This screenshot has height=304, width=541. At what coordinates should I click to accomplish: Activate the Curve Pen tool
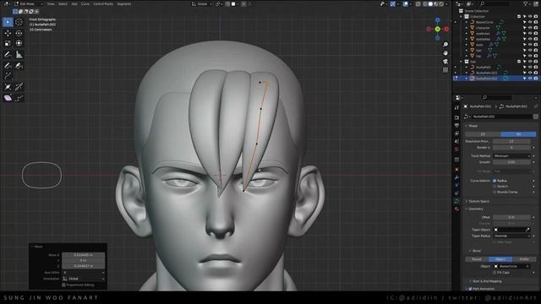point(19,66)
